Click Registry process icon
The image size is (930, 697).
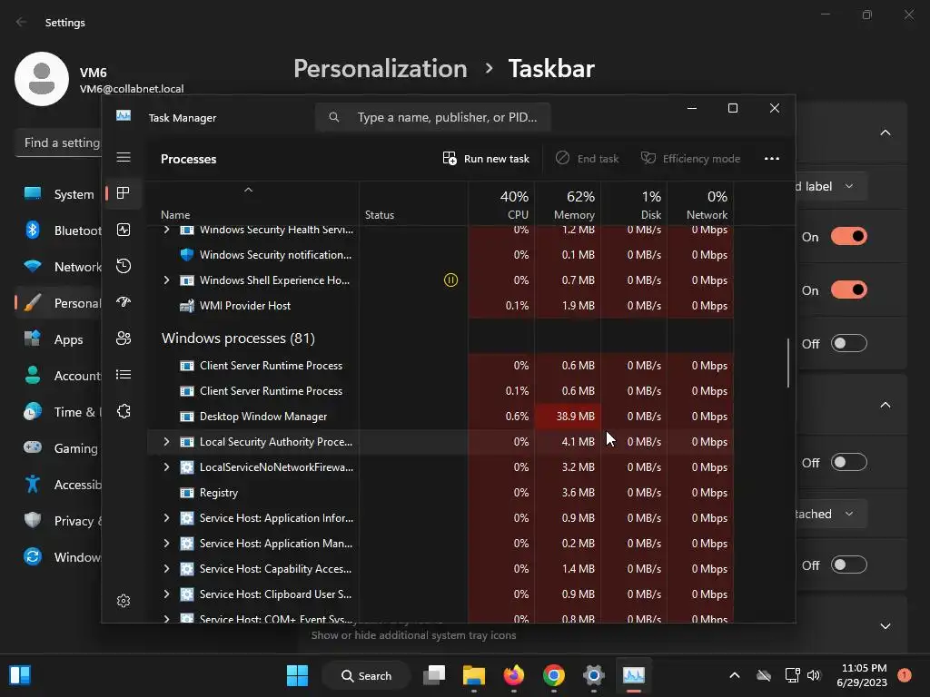click(187, 493)
